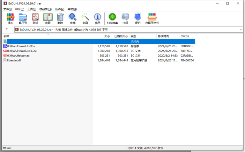The width and height of the screenshot is (245, 152).
Task: Click the 解压到 (Extract to) icon
Action: 23,18
